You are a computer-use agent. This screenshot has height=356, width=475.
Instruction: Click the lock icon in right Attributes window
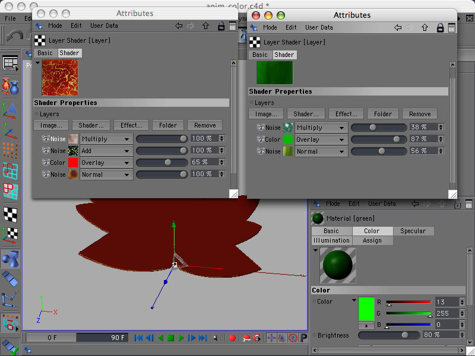pos(440,27)
